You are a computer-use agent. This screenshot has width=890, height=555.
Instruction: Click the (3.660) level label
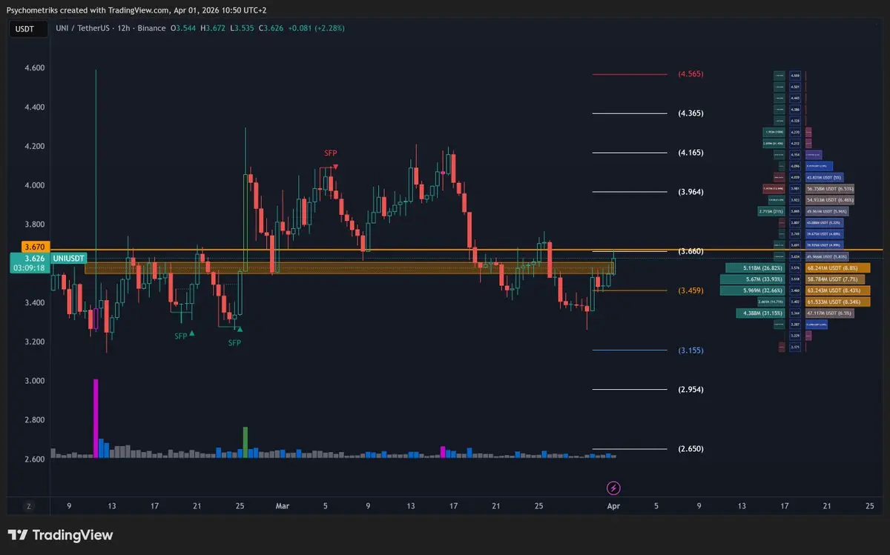690,251
